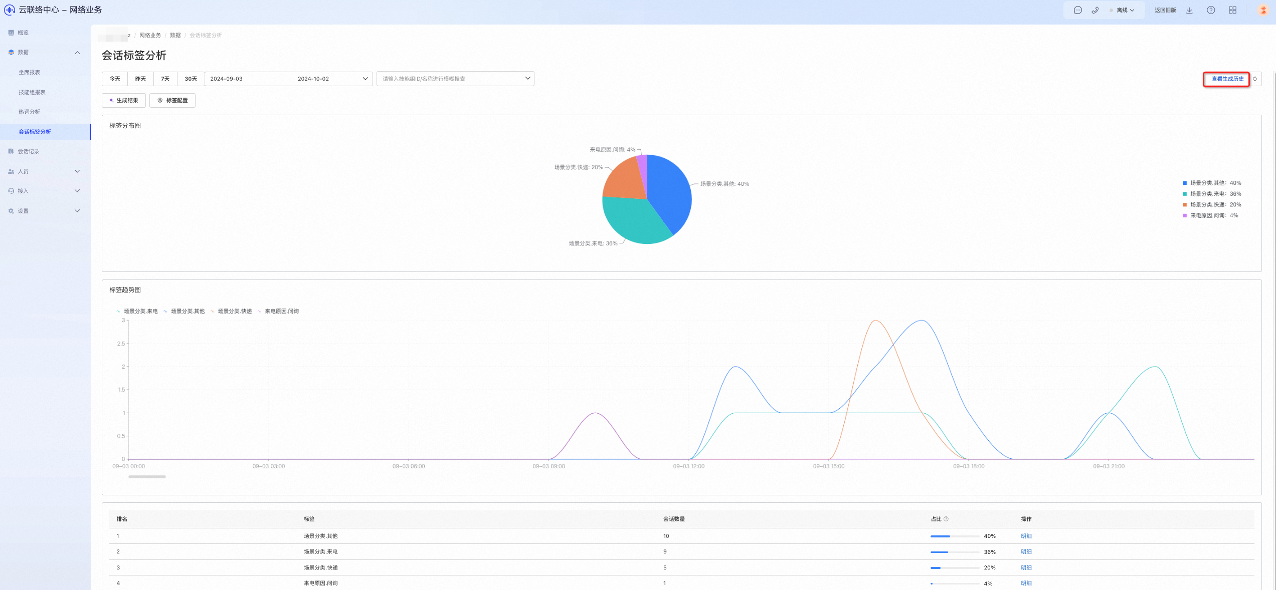Toggle trend legend 场景分类.其他
This screenshot has height=590, width=1276.
184,311
